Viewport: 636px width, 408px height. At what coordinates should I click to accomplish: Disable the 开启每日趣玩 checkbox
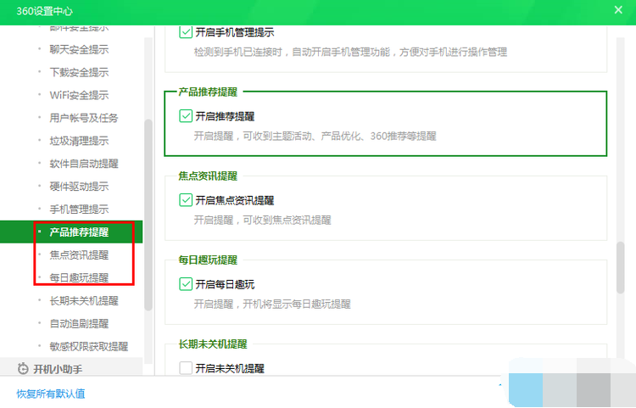point(186,284)
